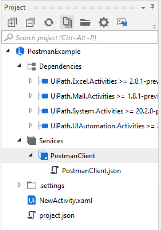Click the Project panel title
The width and height of the screenshot is (161, 230).
click(x=15, y=8)
